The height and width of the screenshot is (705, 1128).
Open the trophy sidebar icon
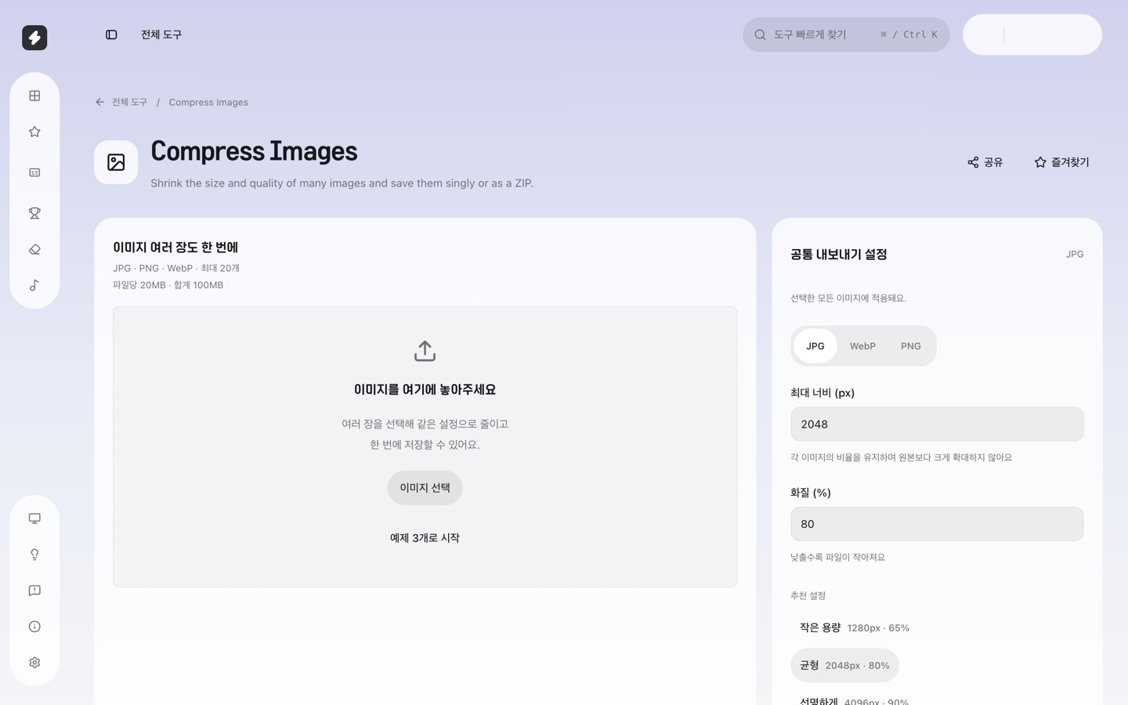point(34,213)
